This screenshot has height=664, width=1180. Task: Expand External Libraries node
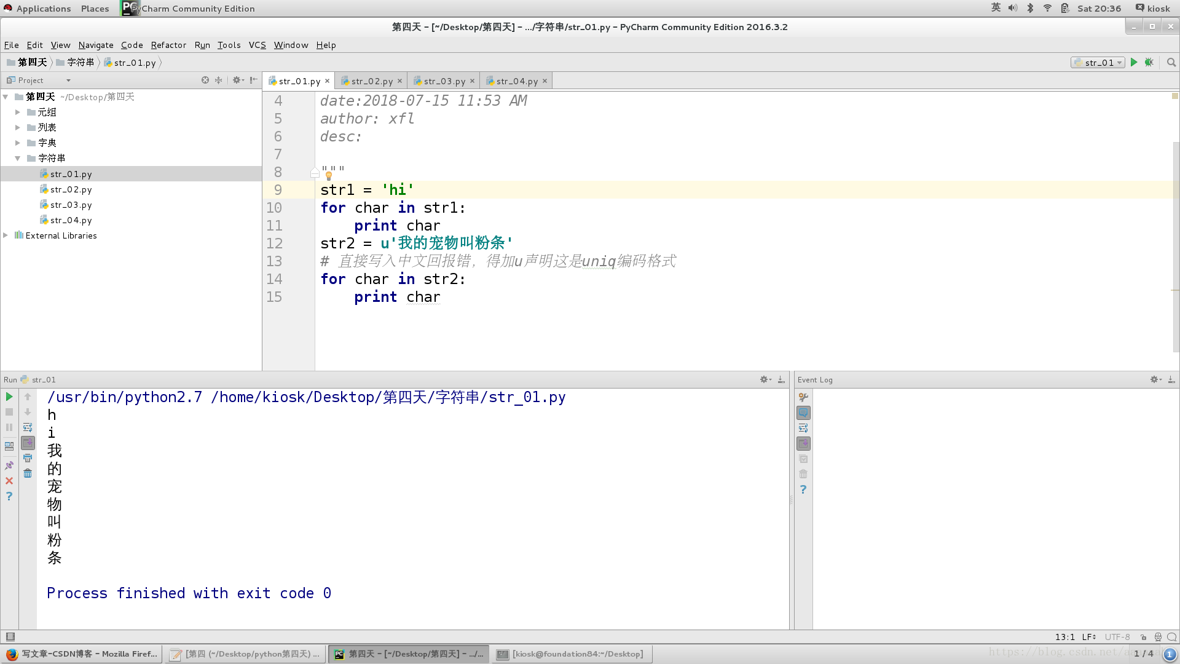point(6,235)
